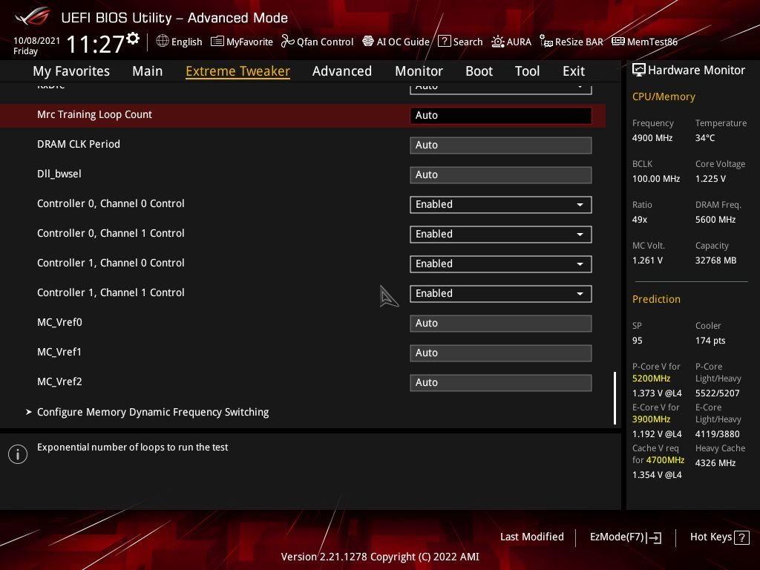
Task: Click the AI OC Guide label
Action: [403, 42]
